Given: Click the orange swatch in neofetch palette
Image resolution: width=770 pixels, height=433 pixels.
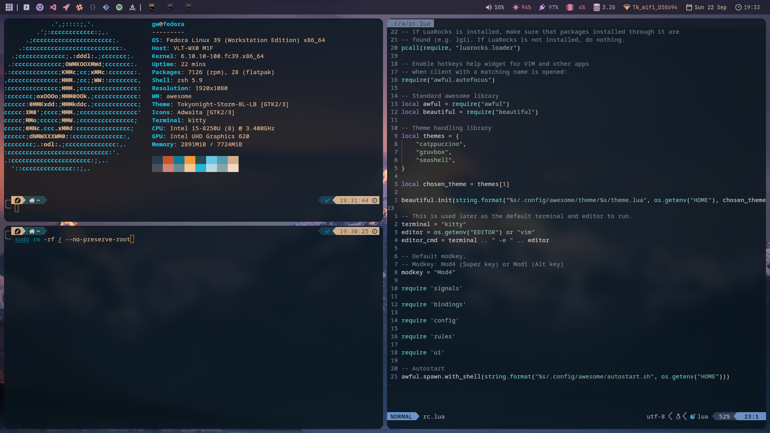Looking at the screenshot, I should [x=190, y=160].
